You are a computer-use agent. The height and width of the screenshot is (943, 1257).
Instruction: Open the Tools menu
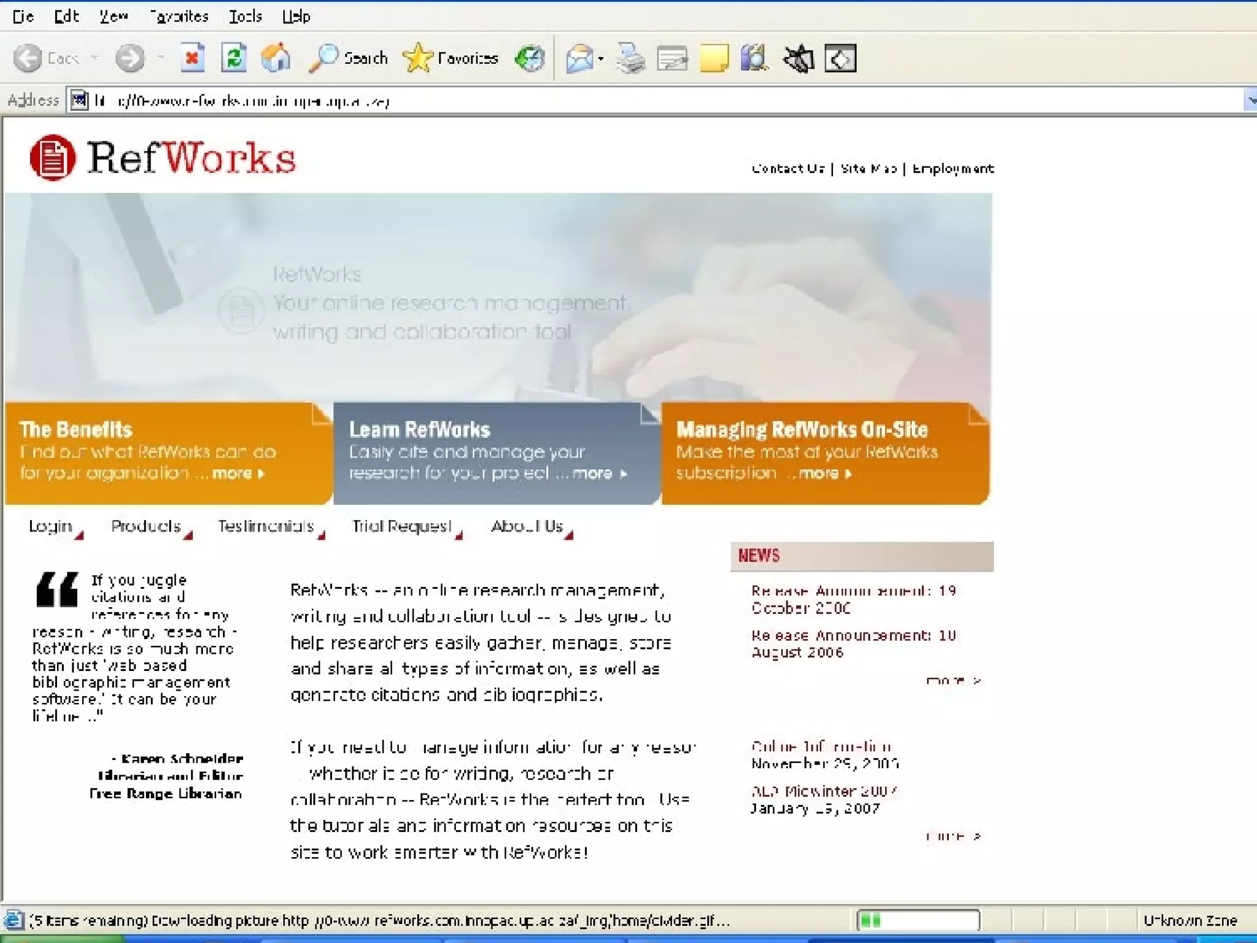coord(245,17)
